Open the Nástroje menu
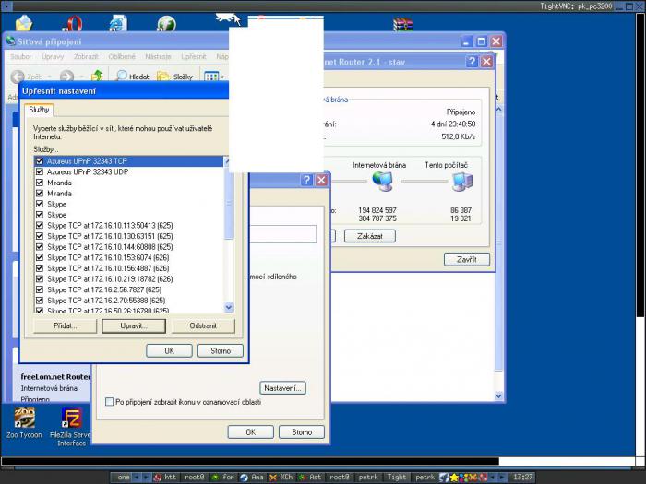This screenshot has height=484, width=646. point(158,57)
